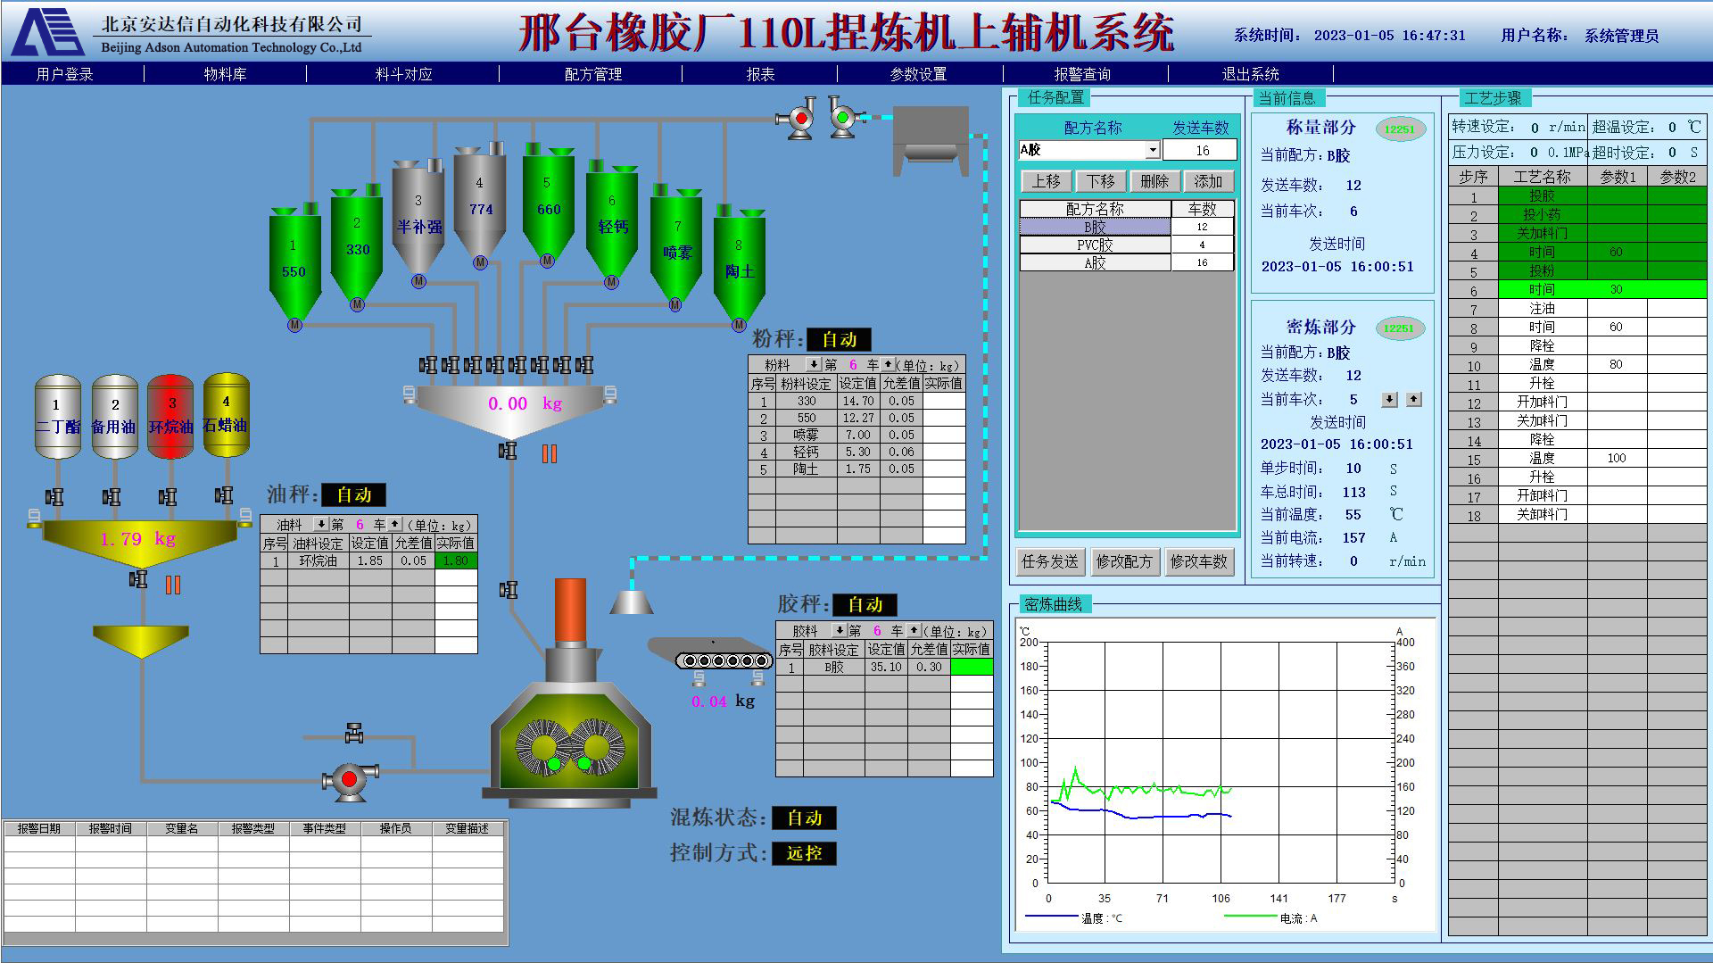
Task: Click the green 12251 indicator in 称量部分
Action: (1399, 129)
